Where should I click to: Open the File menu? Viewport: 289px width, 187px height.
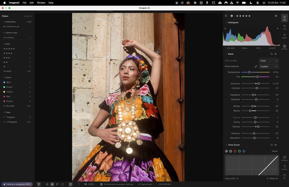25,3
